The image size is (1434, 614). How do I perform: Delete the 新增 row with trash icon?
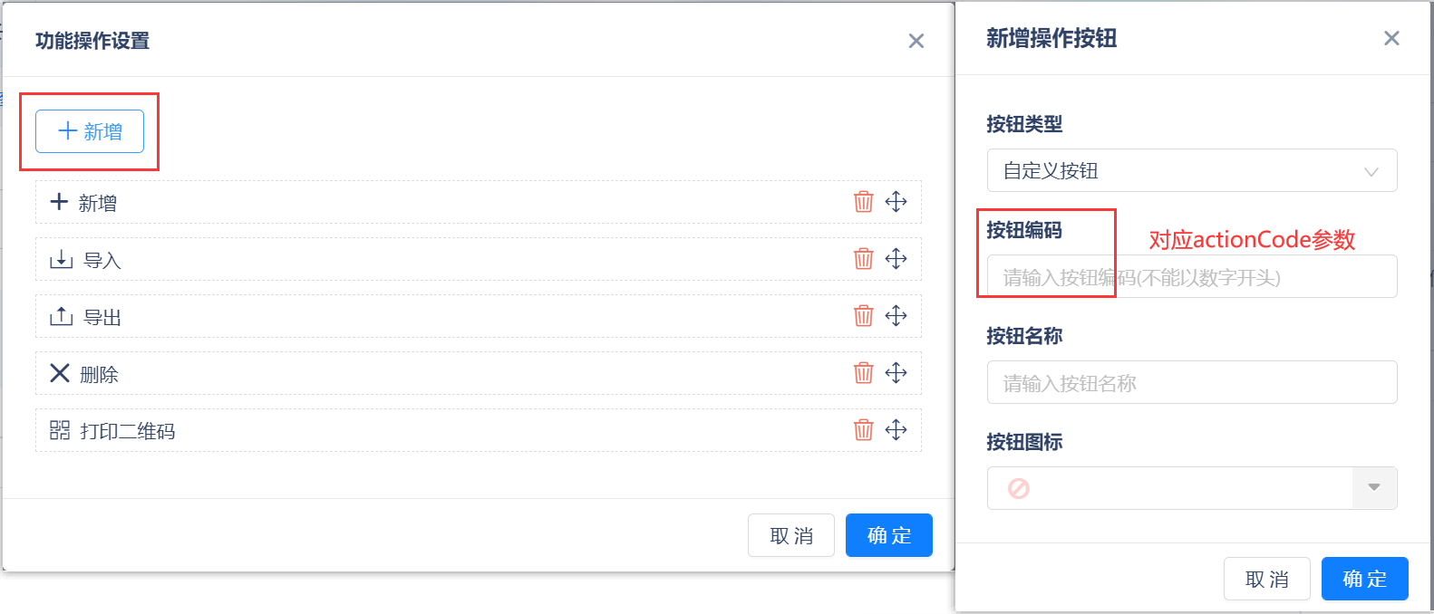pyautogui.click(x=863, y=202)
